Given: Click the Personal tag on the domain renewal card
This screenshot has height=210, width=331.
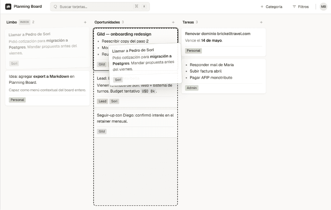Looking at the screenshot, I should click(193, 51).
